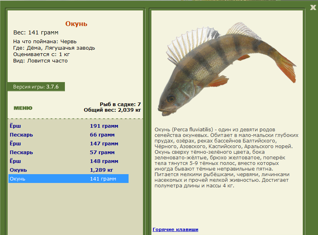This screenshot has height=235, width=318.
Task: Select the Окунь 1,289 кг row
Action: [68, 170]
